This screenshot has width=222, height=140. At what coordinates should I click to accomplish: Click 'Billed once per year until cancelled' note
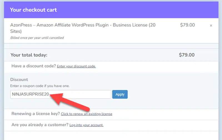pyautogui.click(x=37, y=38)
